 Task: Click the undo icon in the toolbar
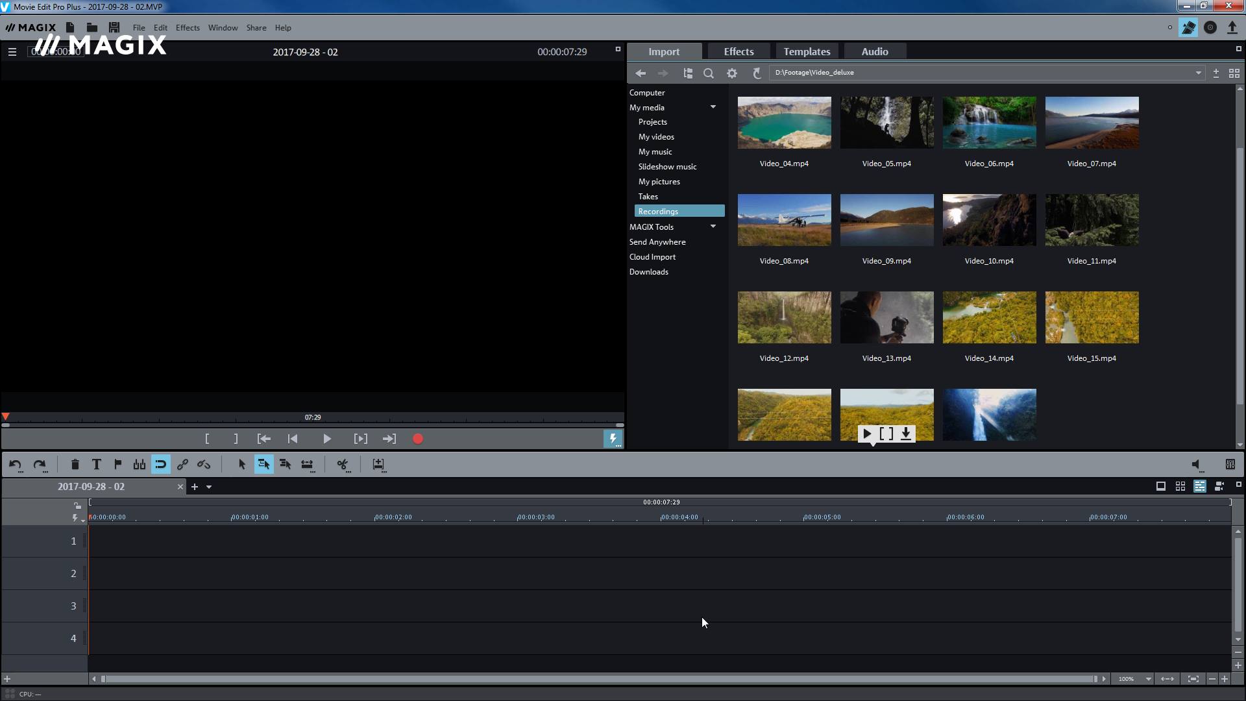click(x=15, y=464)
